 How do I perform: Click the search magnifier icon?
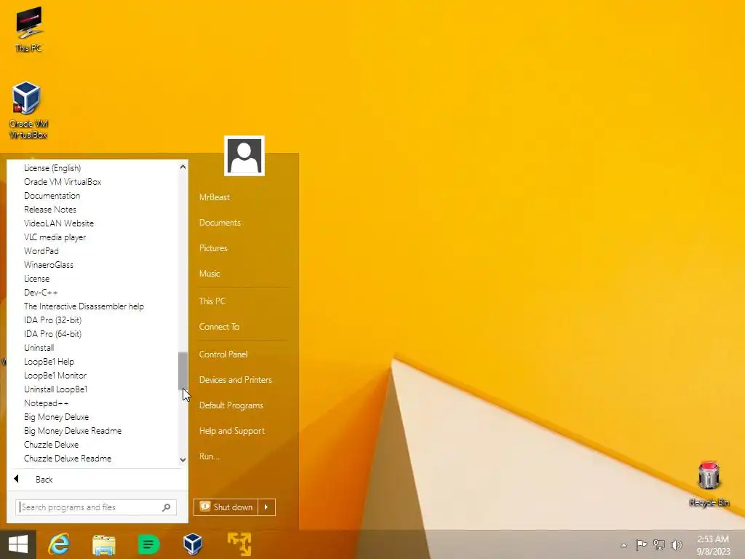167,507
